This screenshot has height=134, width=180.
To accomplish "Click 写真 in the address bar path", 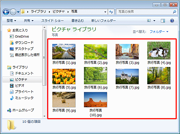I will 74,12.
